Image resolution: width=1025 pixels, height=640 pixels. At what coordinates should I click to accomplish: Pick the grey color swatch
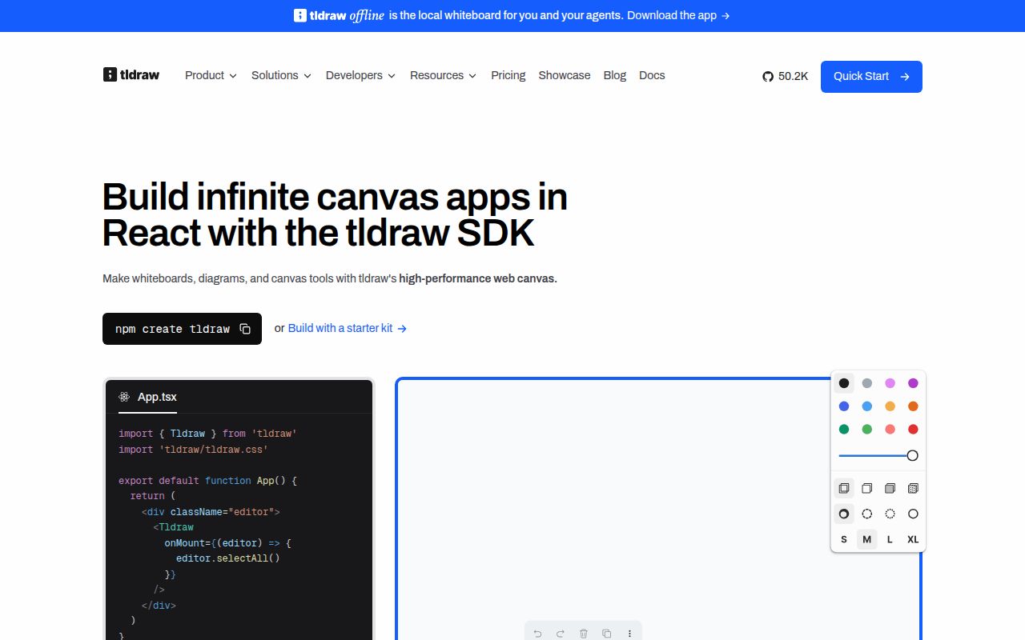click(x=867, y=383)
